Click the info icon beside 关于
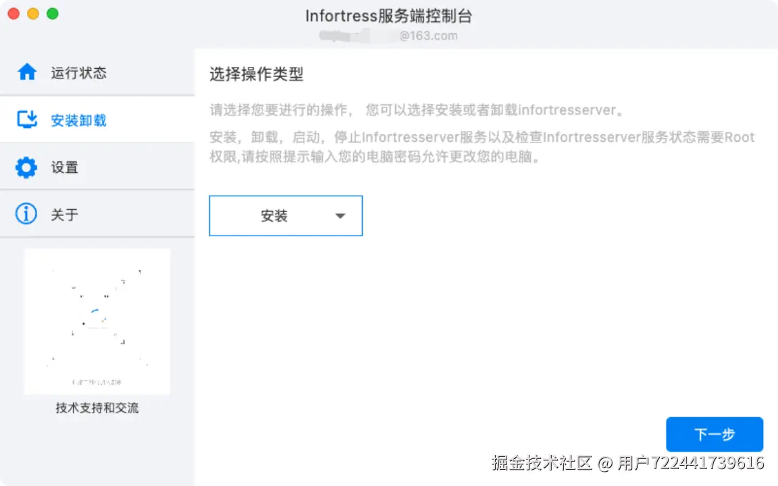This screenshot has height=486, width=778. tap(26, 214)
